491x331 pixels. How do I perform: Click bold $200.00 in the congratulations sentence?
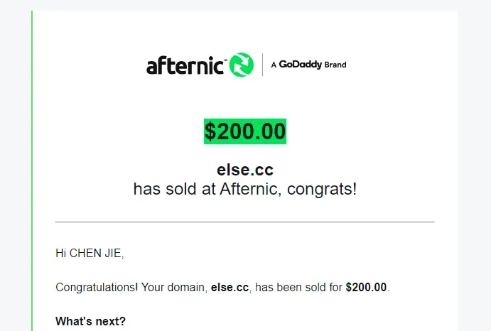366,287
